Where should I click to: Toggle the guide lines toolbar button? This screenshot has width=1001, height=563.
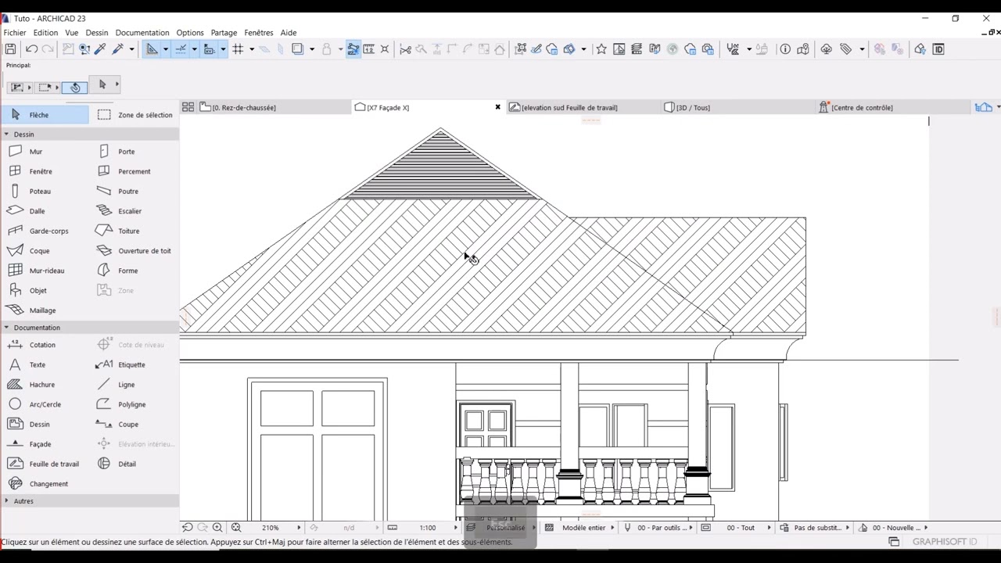click(x=152, y=49)
